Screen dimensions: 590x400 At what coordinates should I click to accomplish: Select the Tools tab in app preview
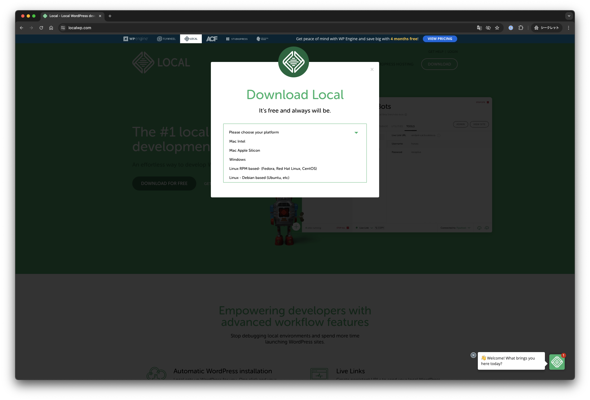pyautogui.click(x=410, y=126)
